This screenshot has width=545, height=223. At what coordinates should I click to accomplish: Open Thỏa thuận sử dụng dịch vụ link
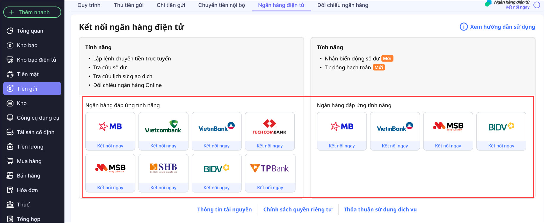coord(380,210)
